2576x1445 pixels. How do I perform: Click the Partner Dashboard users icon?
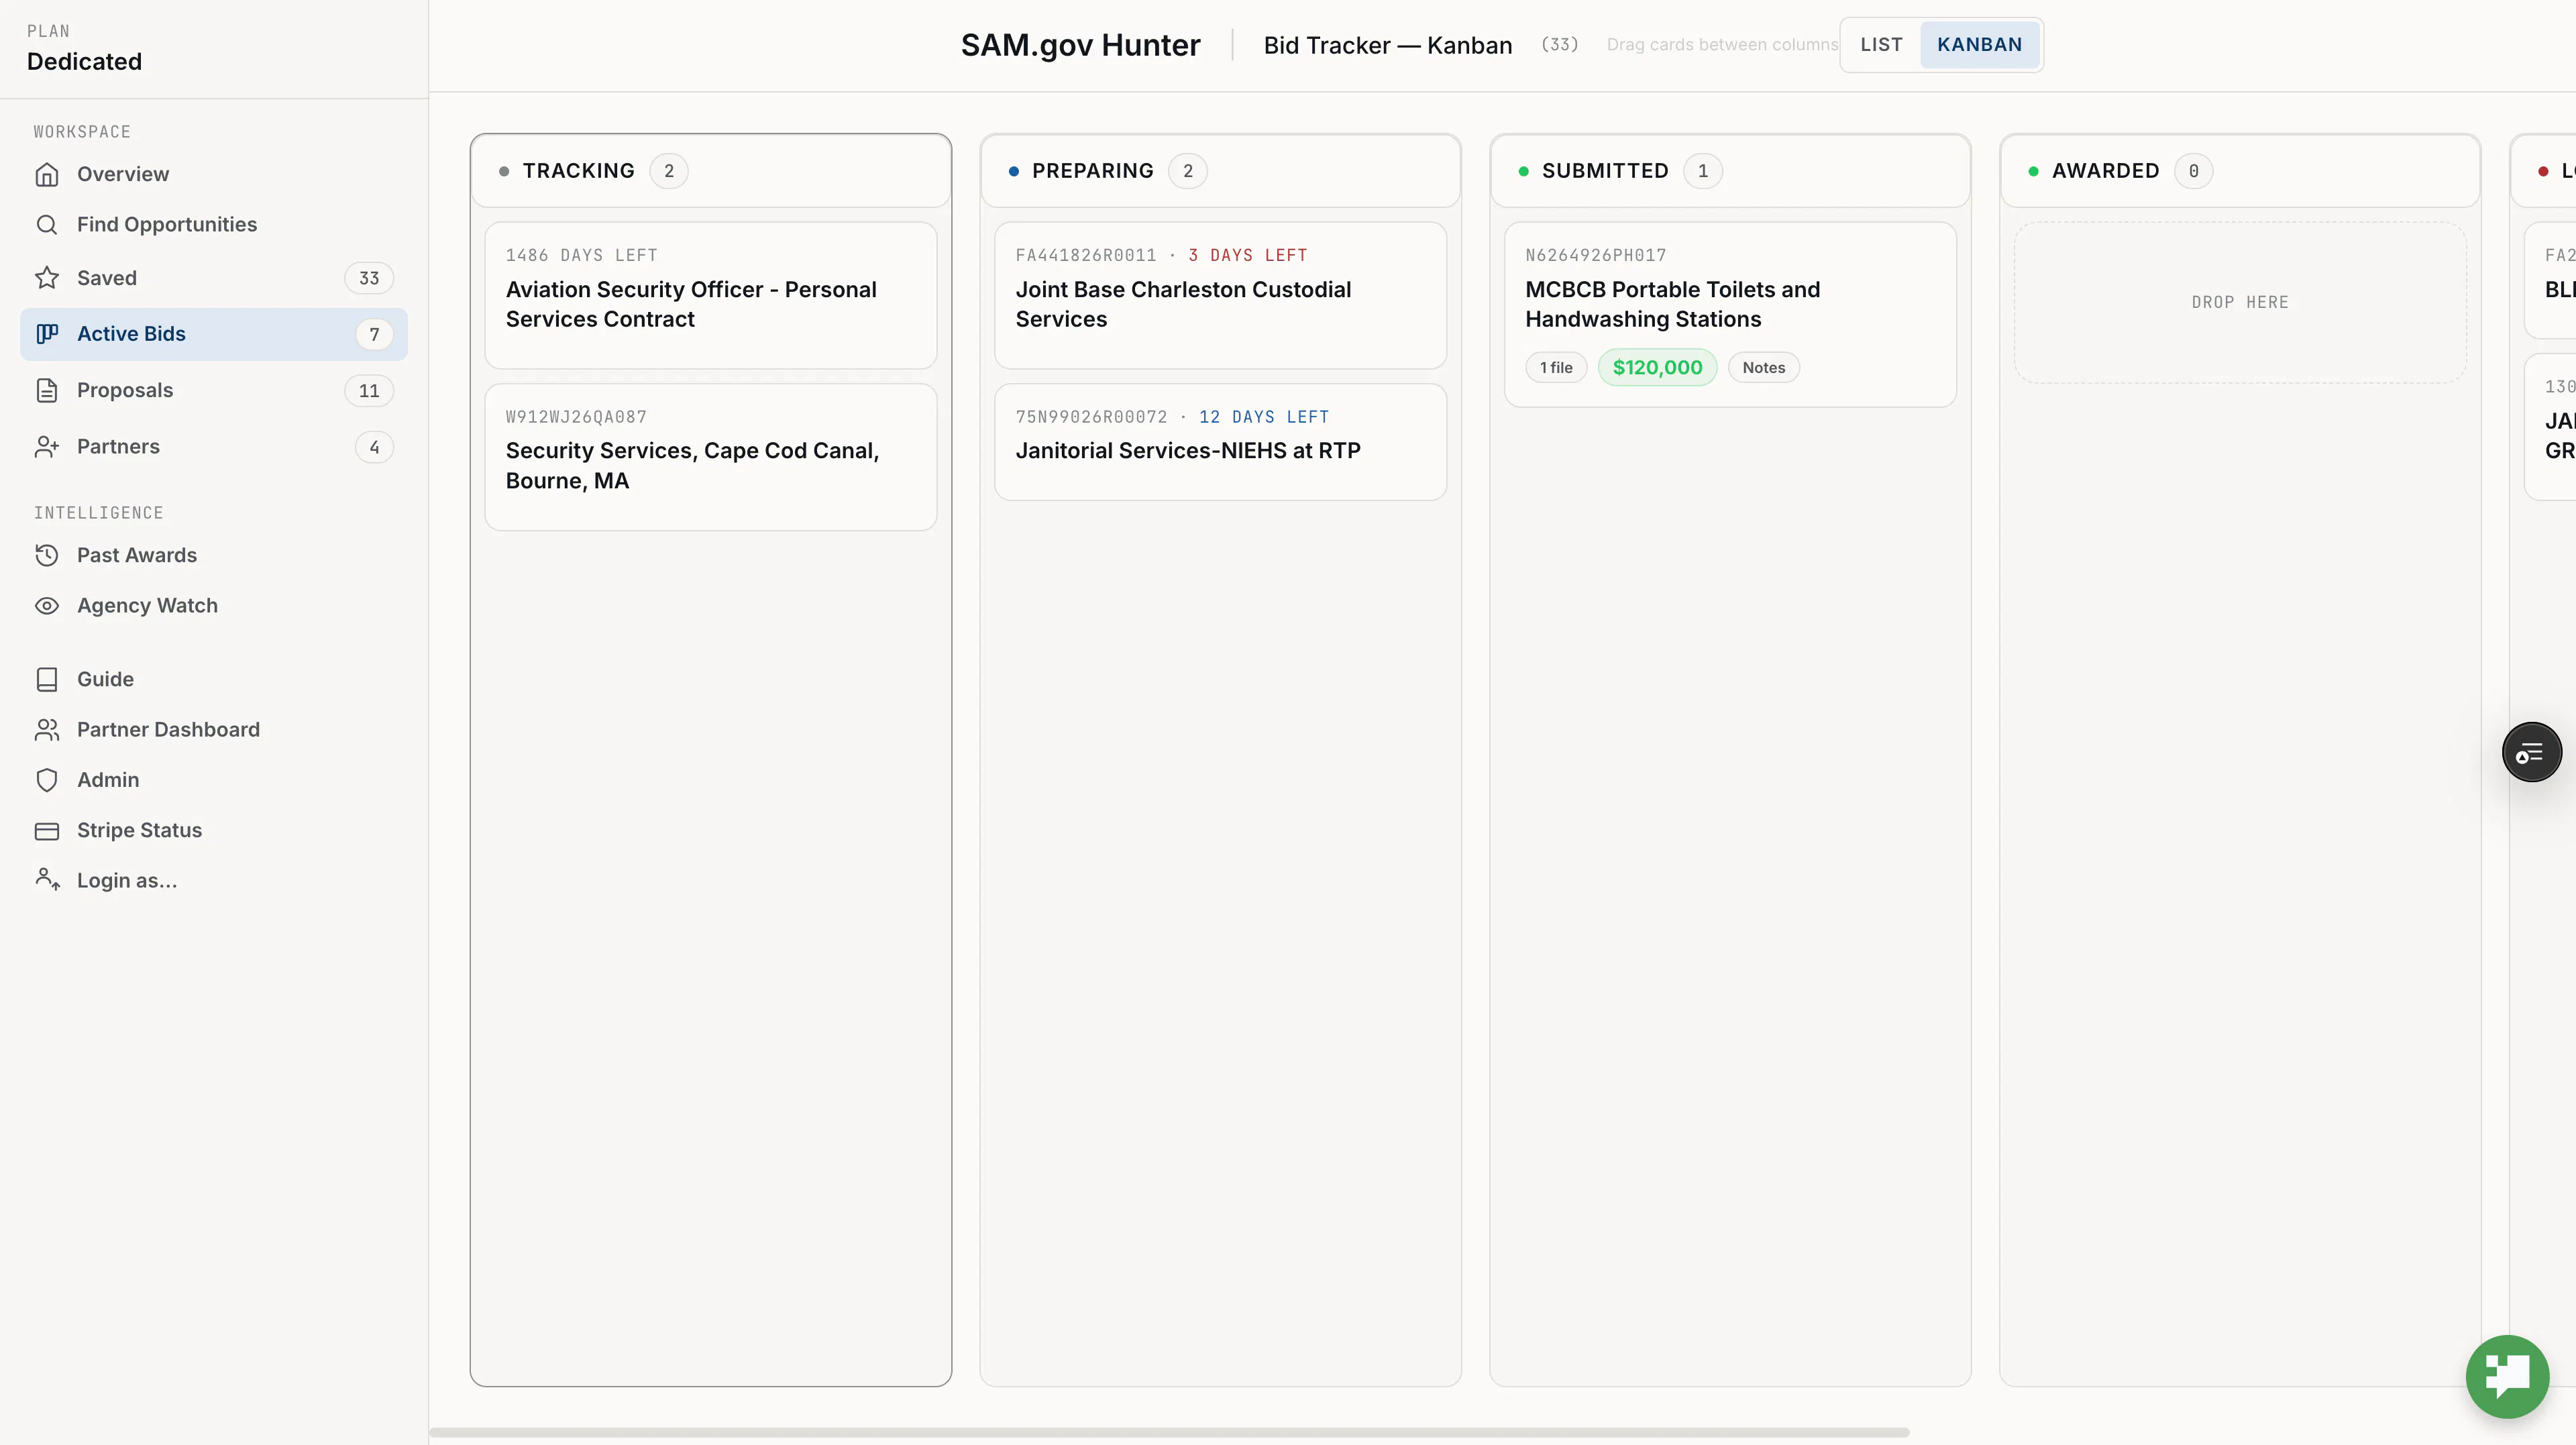click(47, 730)
